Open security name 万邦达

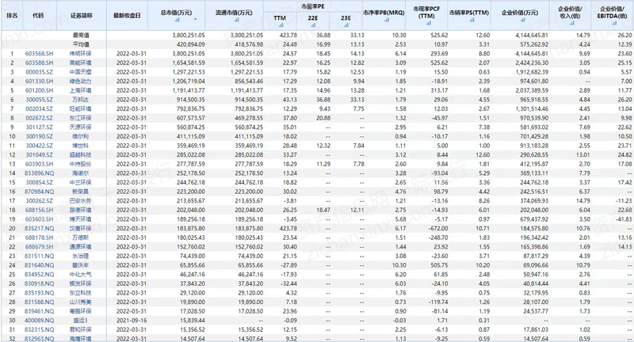pyautogui.click(x=80, y=99)
